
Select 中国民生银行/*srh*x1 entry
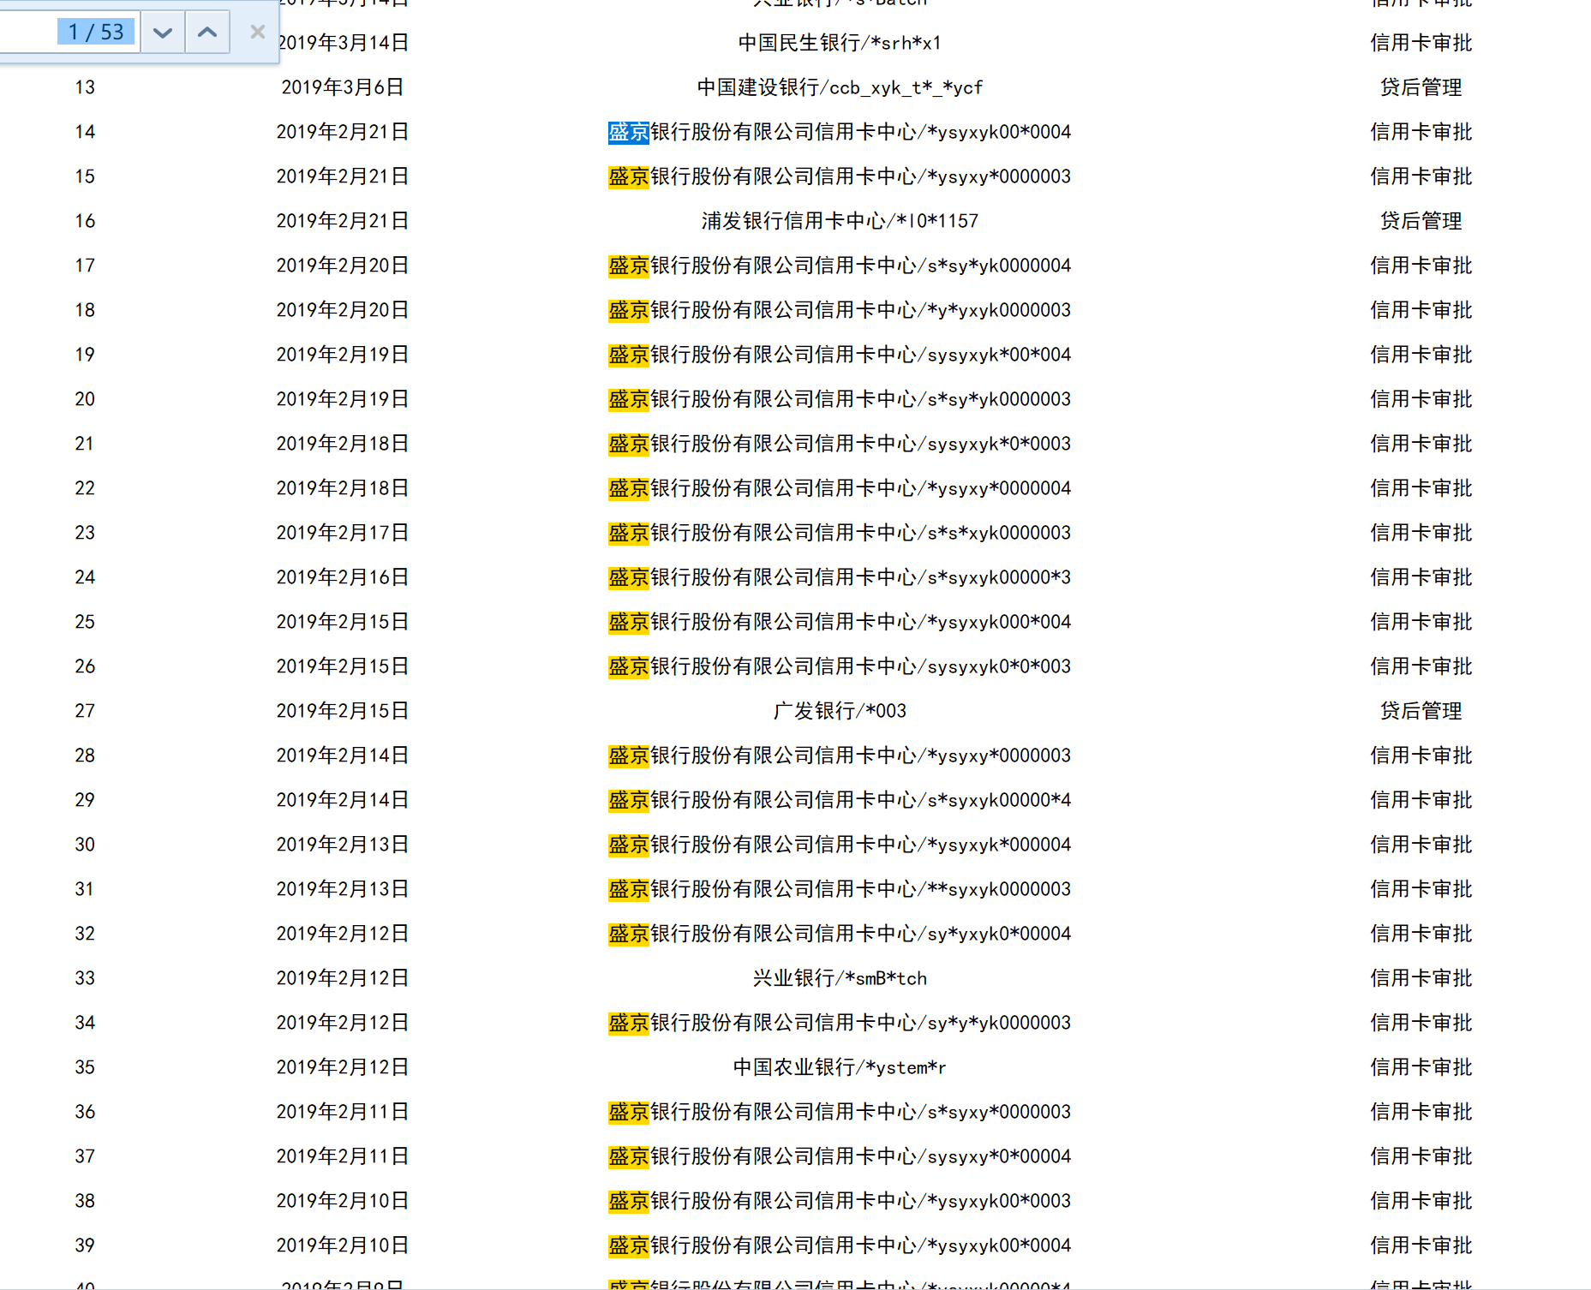point(840,43)
